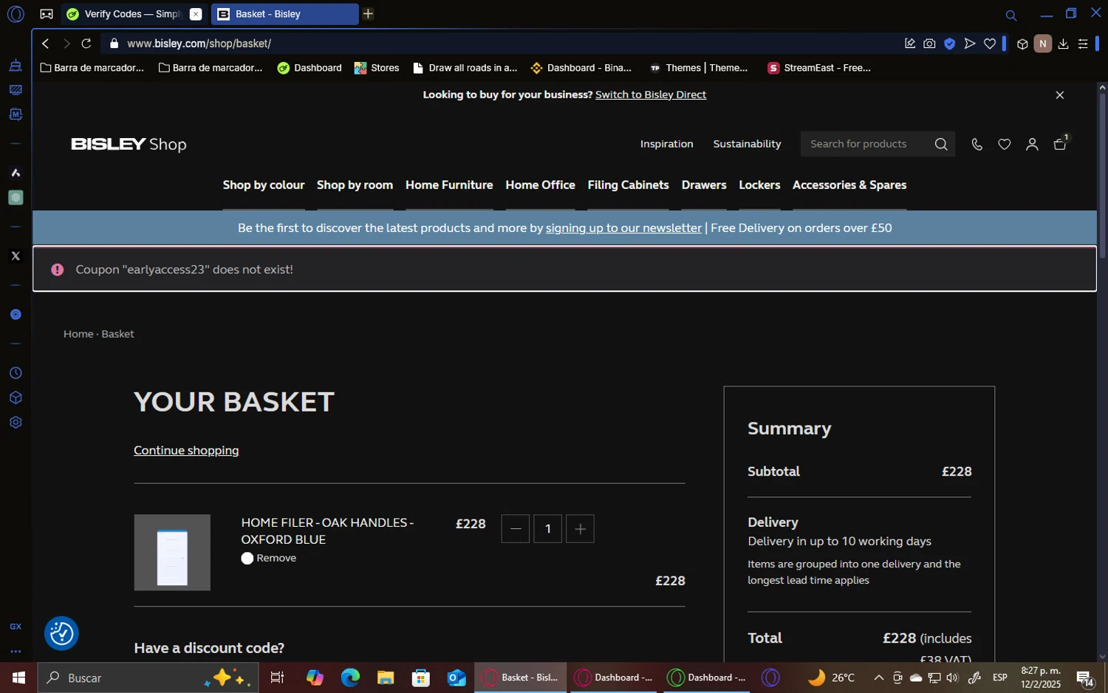Open Microsoft Store from taskbar

click(x=421, y=677)
